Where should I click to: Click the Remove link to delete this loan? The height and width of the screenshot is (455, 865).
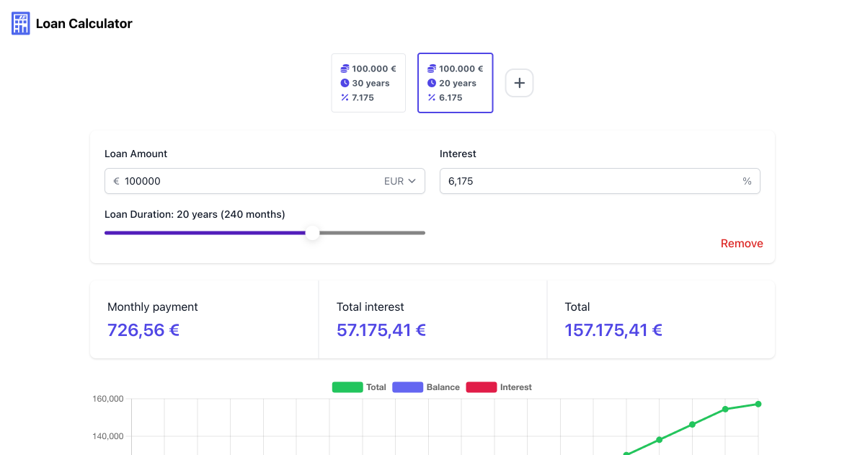point(742,244)
